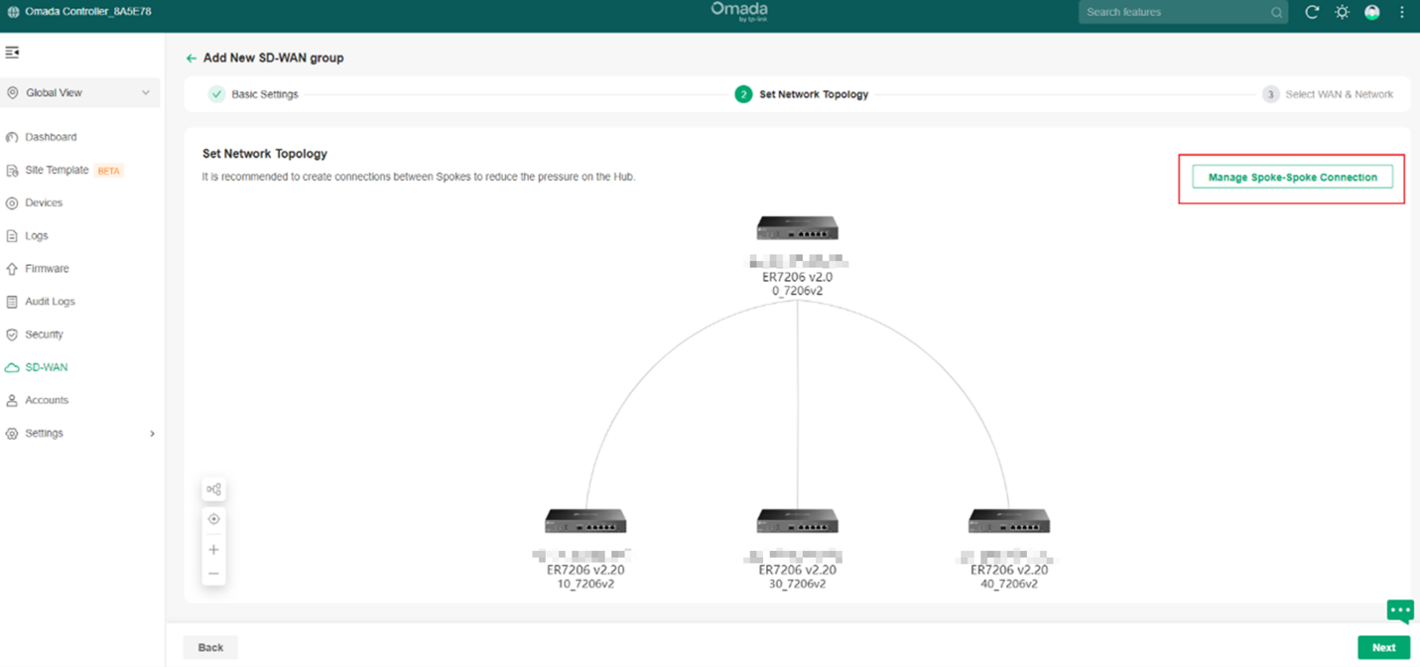Zoom out topology with minus icon
This screenshot has height=667, width=1420.
click(213, 574)
